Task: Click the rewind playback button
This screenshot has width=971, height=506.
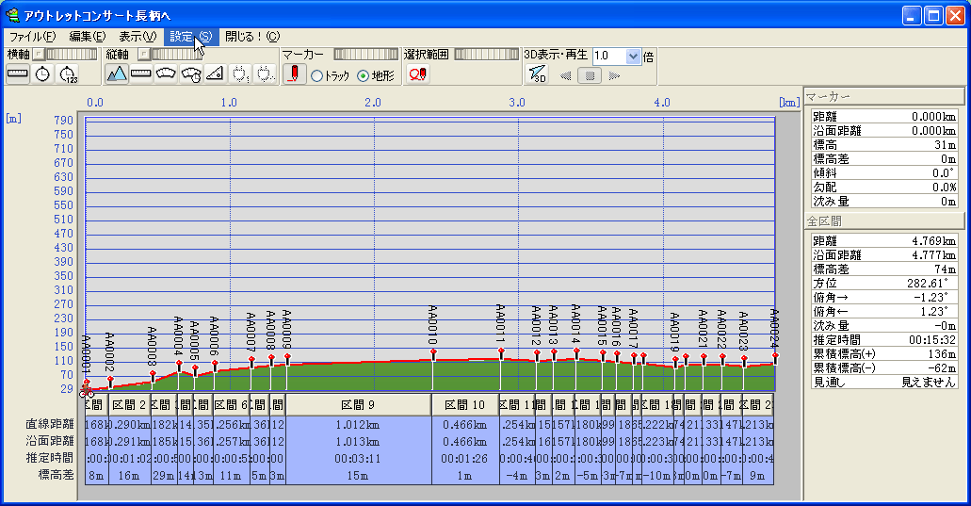Action: point(565,75)
